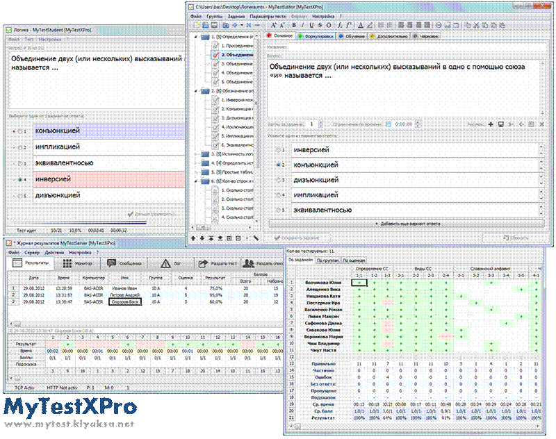This screenshot has height=439, width=556.
Task: Click horizontal scrollbar under editor task tree
Action: tap(222, 227)
